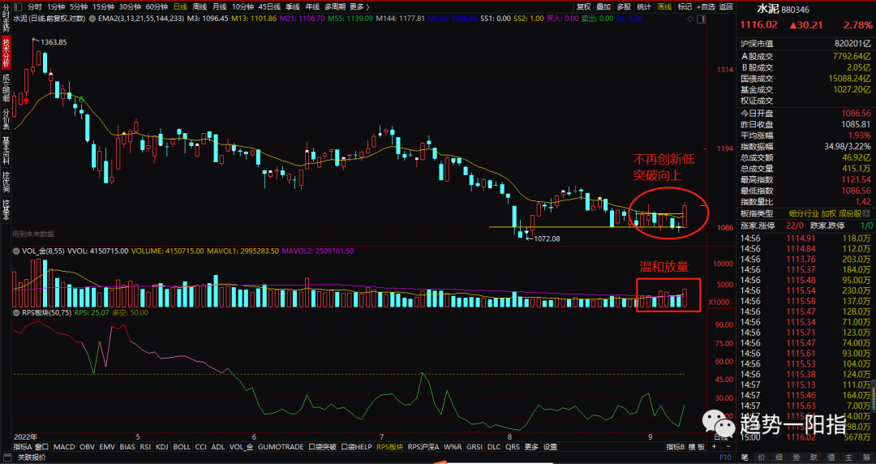Screen dimensions: 876x464
Task: Toggle the right side panel icon
Action: (702, 19)
